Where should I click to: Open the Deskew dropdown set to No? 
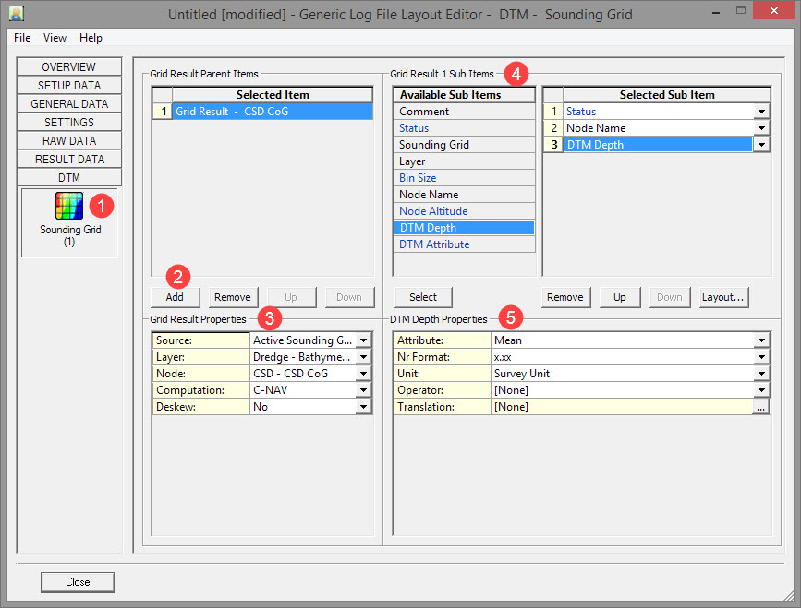click(364, 407)
